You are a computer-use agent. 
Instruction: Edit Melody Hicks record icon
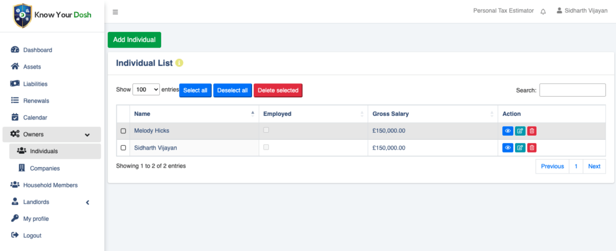point(520,131)
